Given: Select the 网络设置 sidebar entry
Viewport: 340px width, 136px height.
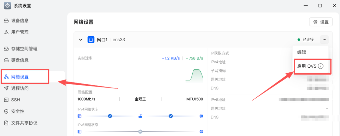Looking at the screenshot, I should [20, 77].
